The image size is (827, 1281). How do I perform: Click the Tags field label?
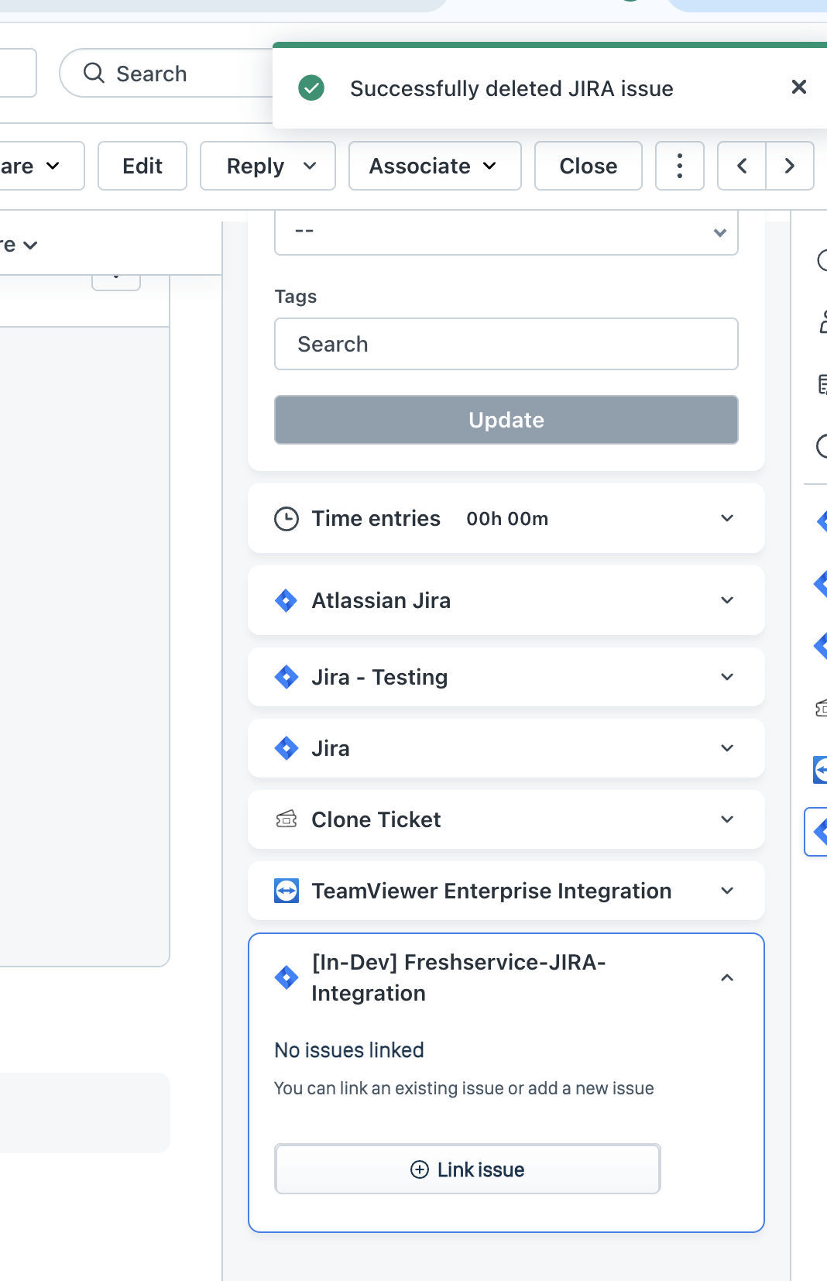click(x=296, y=297)
